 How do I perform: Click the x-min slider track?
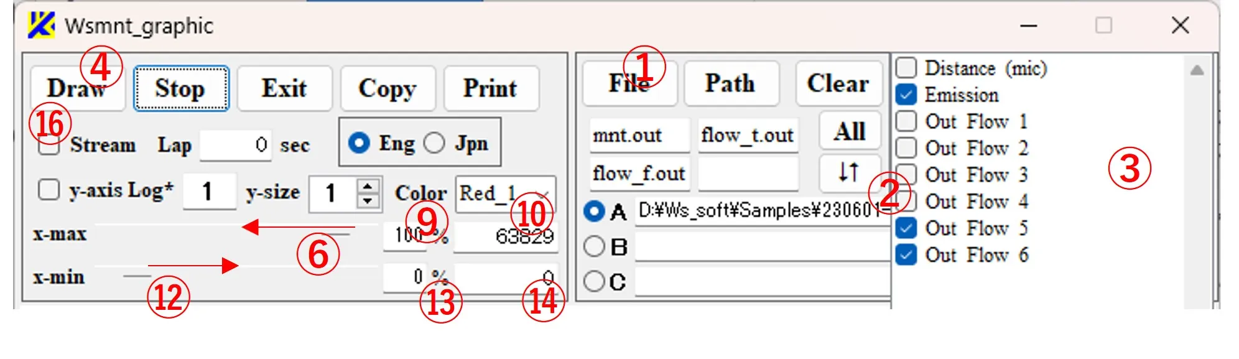236,276
